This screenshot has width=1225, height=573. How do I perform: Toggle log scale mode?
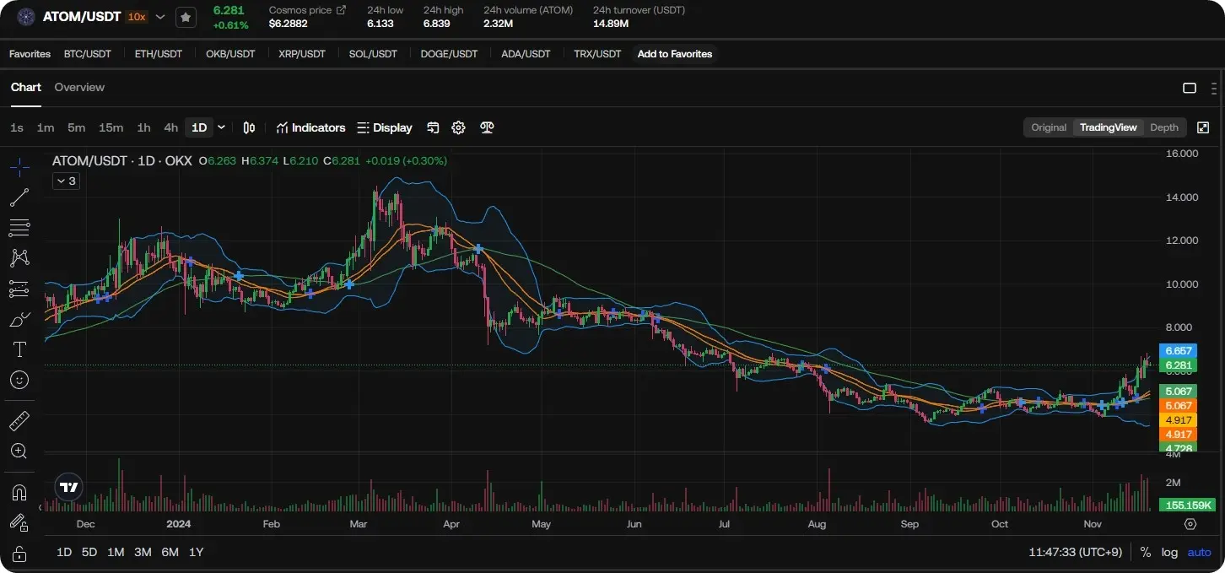point(1169,553)
